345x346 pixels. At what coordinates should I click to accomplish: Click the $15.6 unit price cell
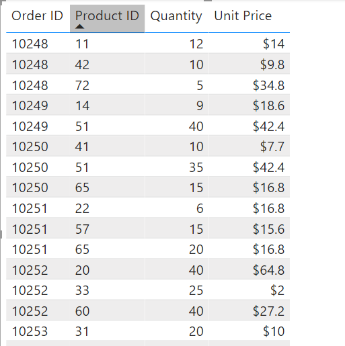250,229
